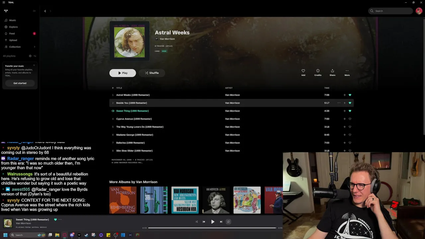The image size is (425, 239).
Task: Expand Collection submenu chevron
Action: click(x=35, y=47)
